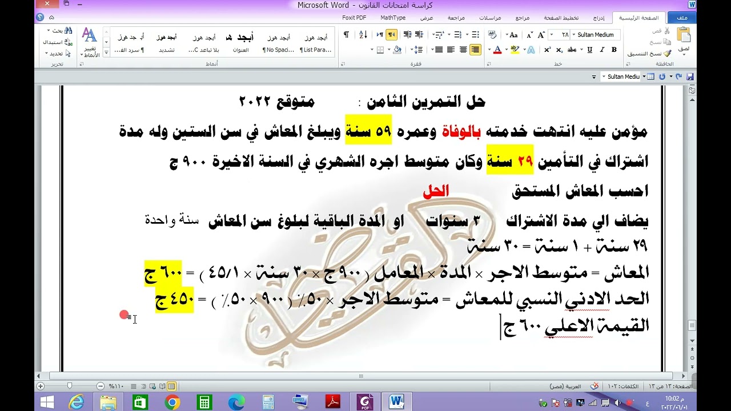Apply the List Paragraph style
The width and height of the screenshot is (731, 411).
pos(315,43)
